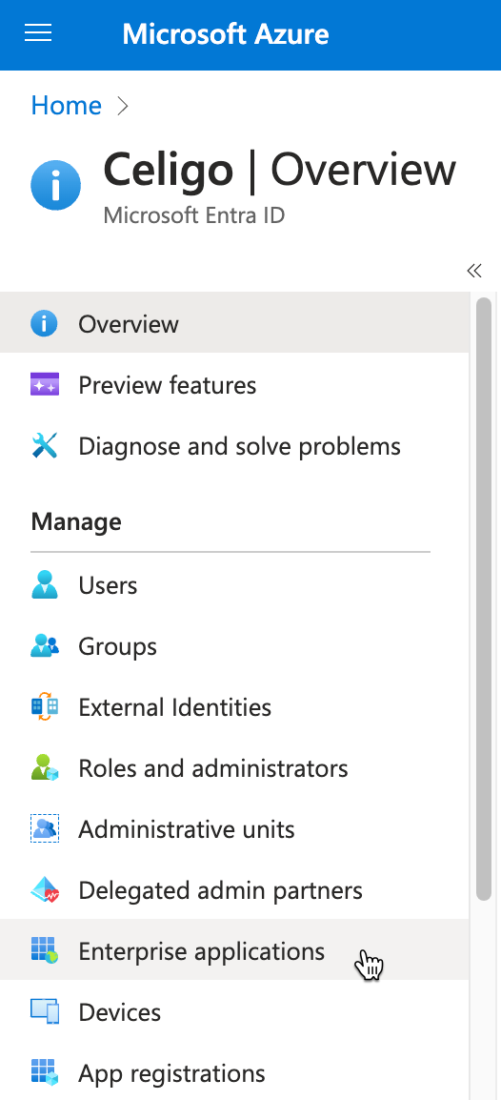Viewport: 501px width, 1100px height.
Task: Click the Devices monitor icon
Action: coord(45,1012)
